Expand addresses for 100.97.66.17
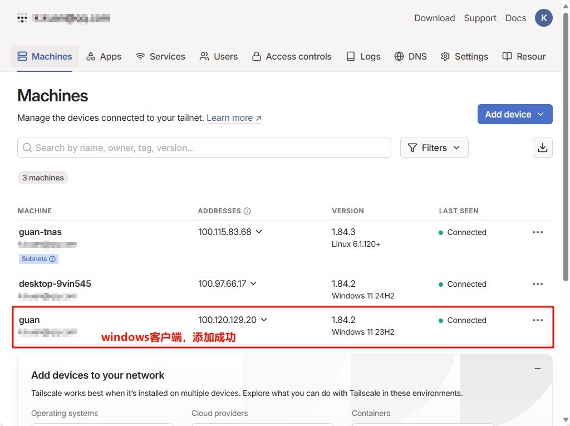 tap(253, 283)
